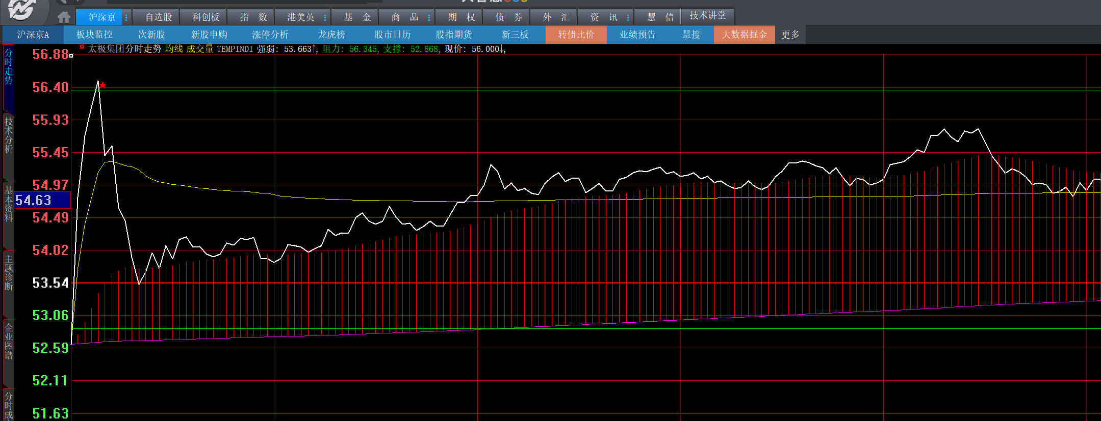Click the 53.54 white axis label

(50, 283)
